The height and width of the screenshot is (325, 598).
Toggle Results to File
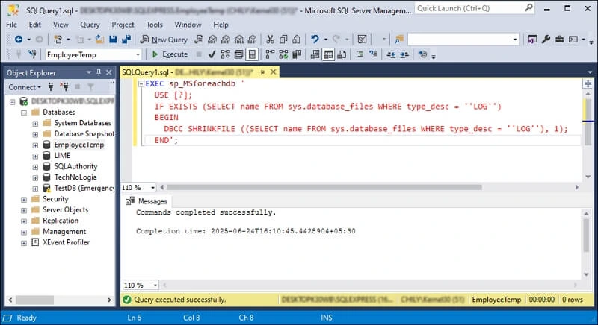coord(342,54)
